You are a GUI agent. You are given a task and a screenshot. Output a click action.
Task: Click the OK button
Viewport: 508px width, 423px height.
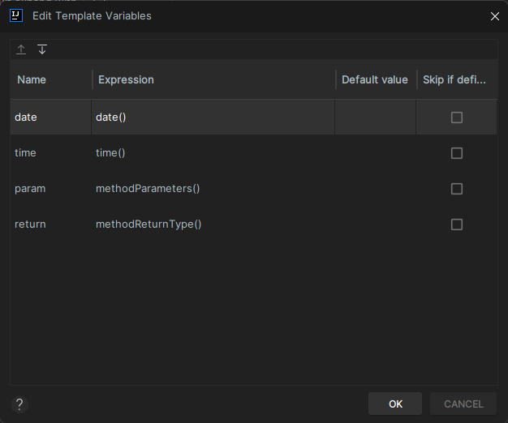pos(395,404)
